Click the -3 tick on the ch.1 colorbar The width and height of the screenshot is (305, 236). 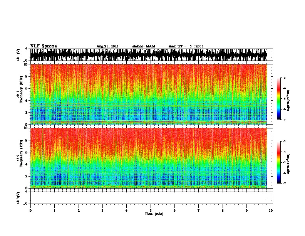[x=284, y=78]
